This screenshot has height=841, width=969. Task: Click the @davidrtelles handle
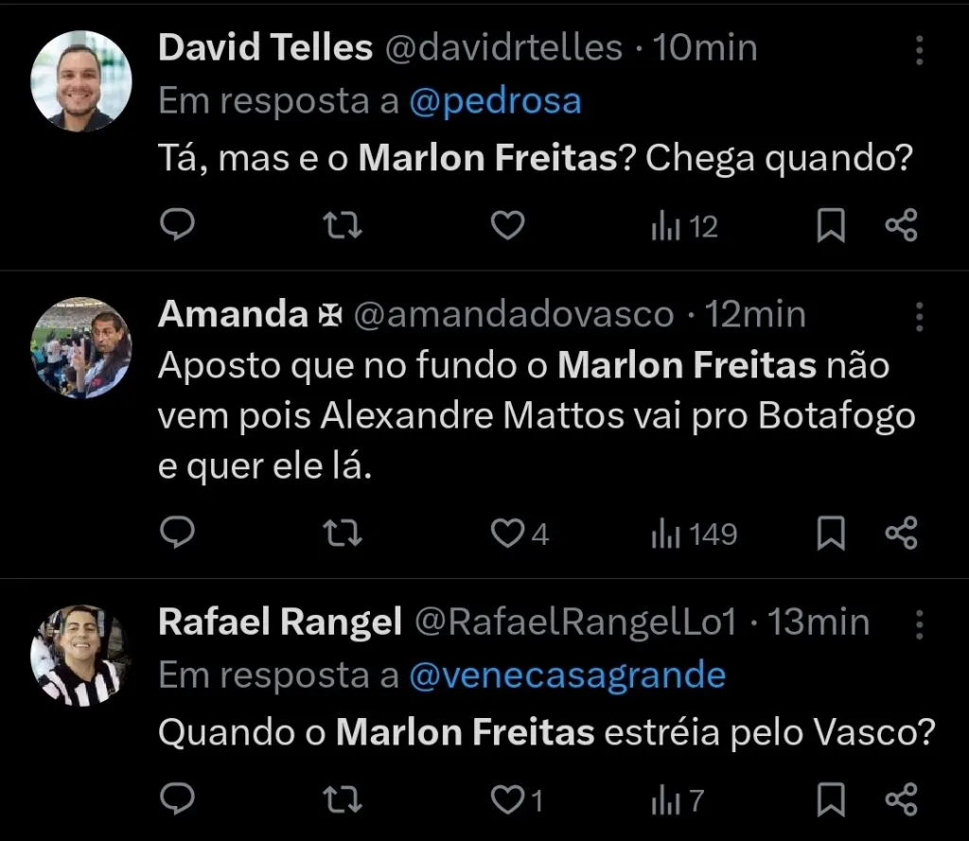503,46
